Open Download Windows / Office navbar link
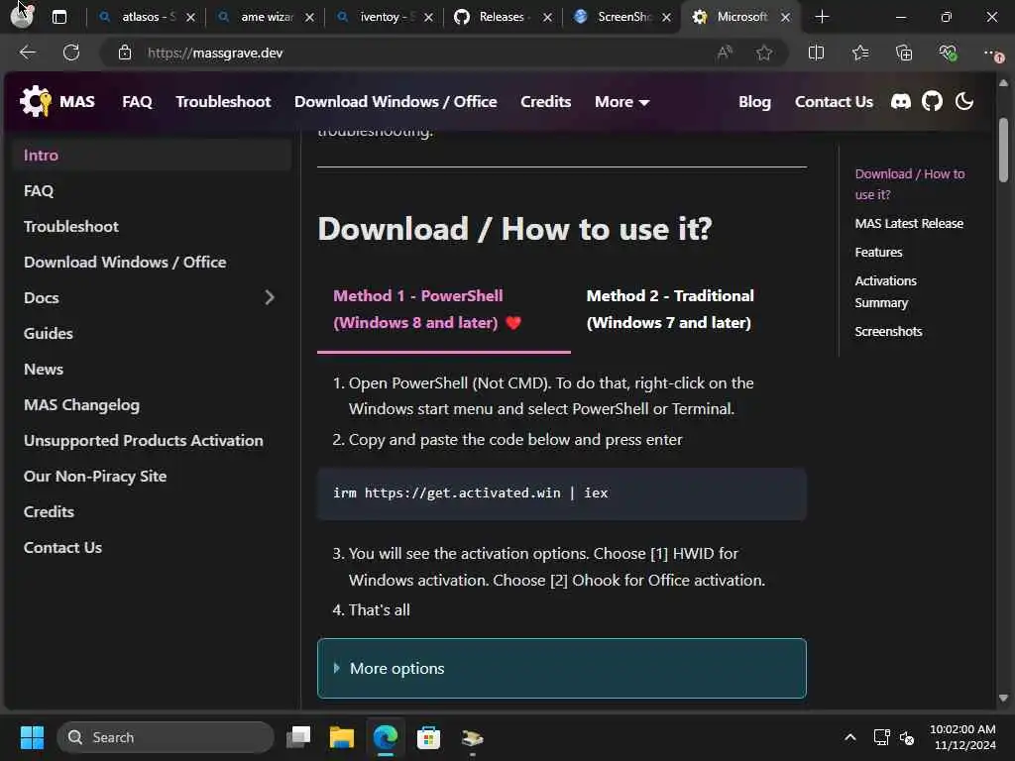This screenshot has height=761, width=1015. pos(395,102)
